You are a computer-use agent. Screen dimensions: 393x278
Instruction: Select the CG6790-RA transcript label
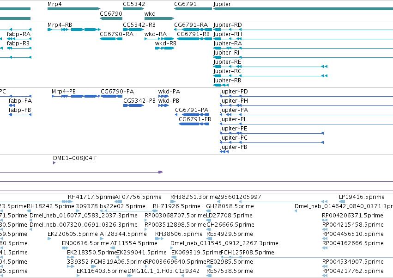pyautogui.click(x=116, y=34)
